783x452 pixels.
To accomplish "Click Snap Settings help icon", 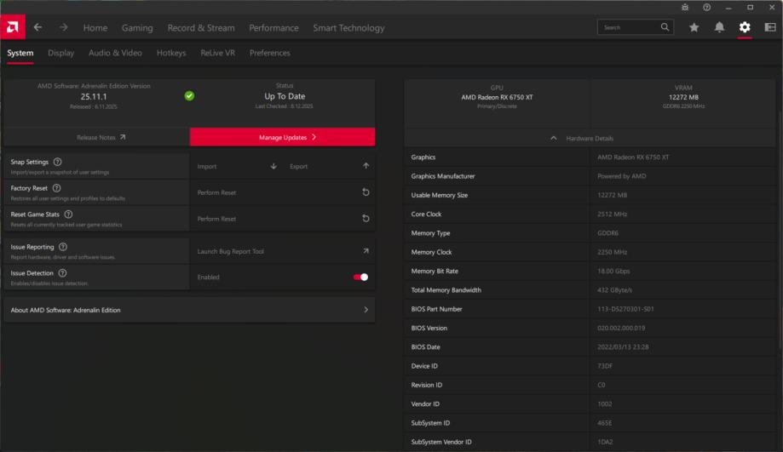I will (57, 162).
